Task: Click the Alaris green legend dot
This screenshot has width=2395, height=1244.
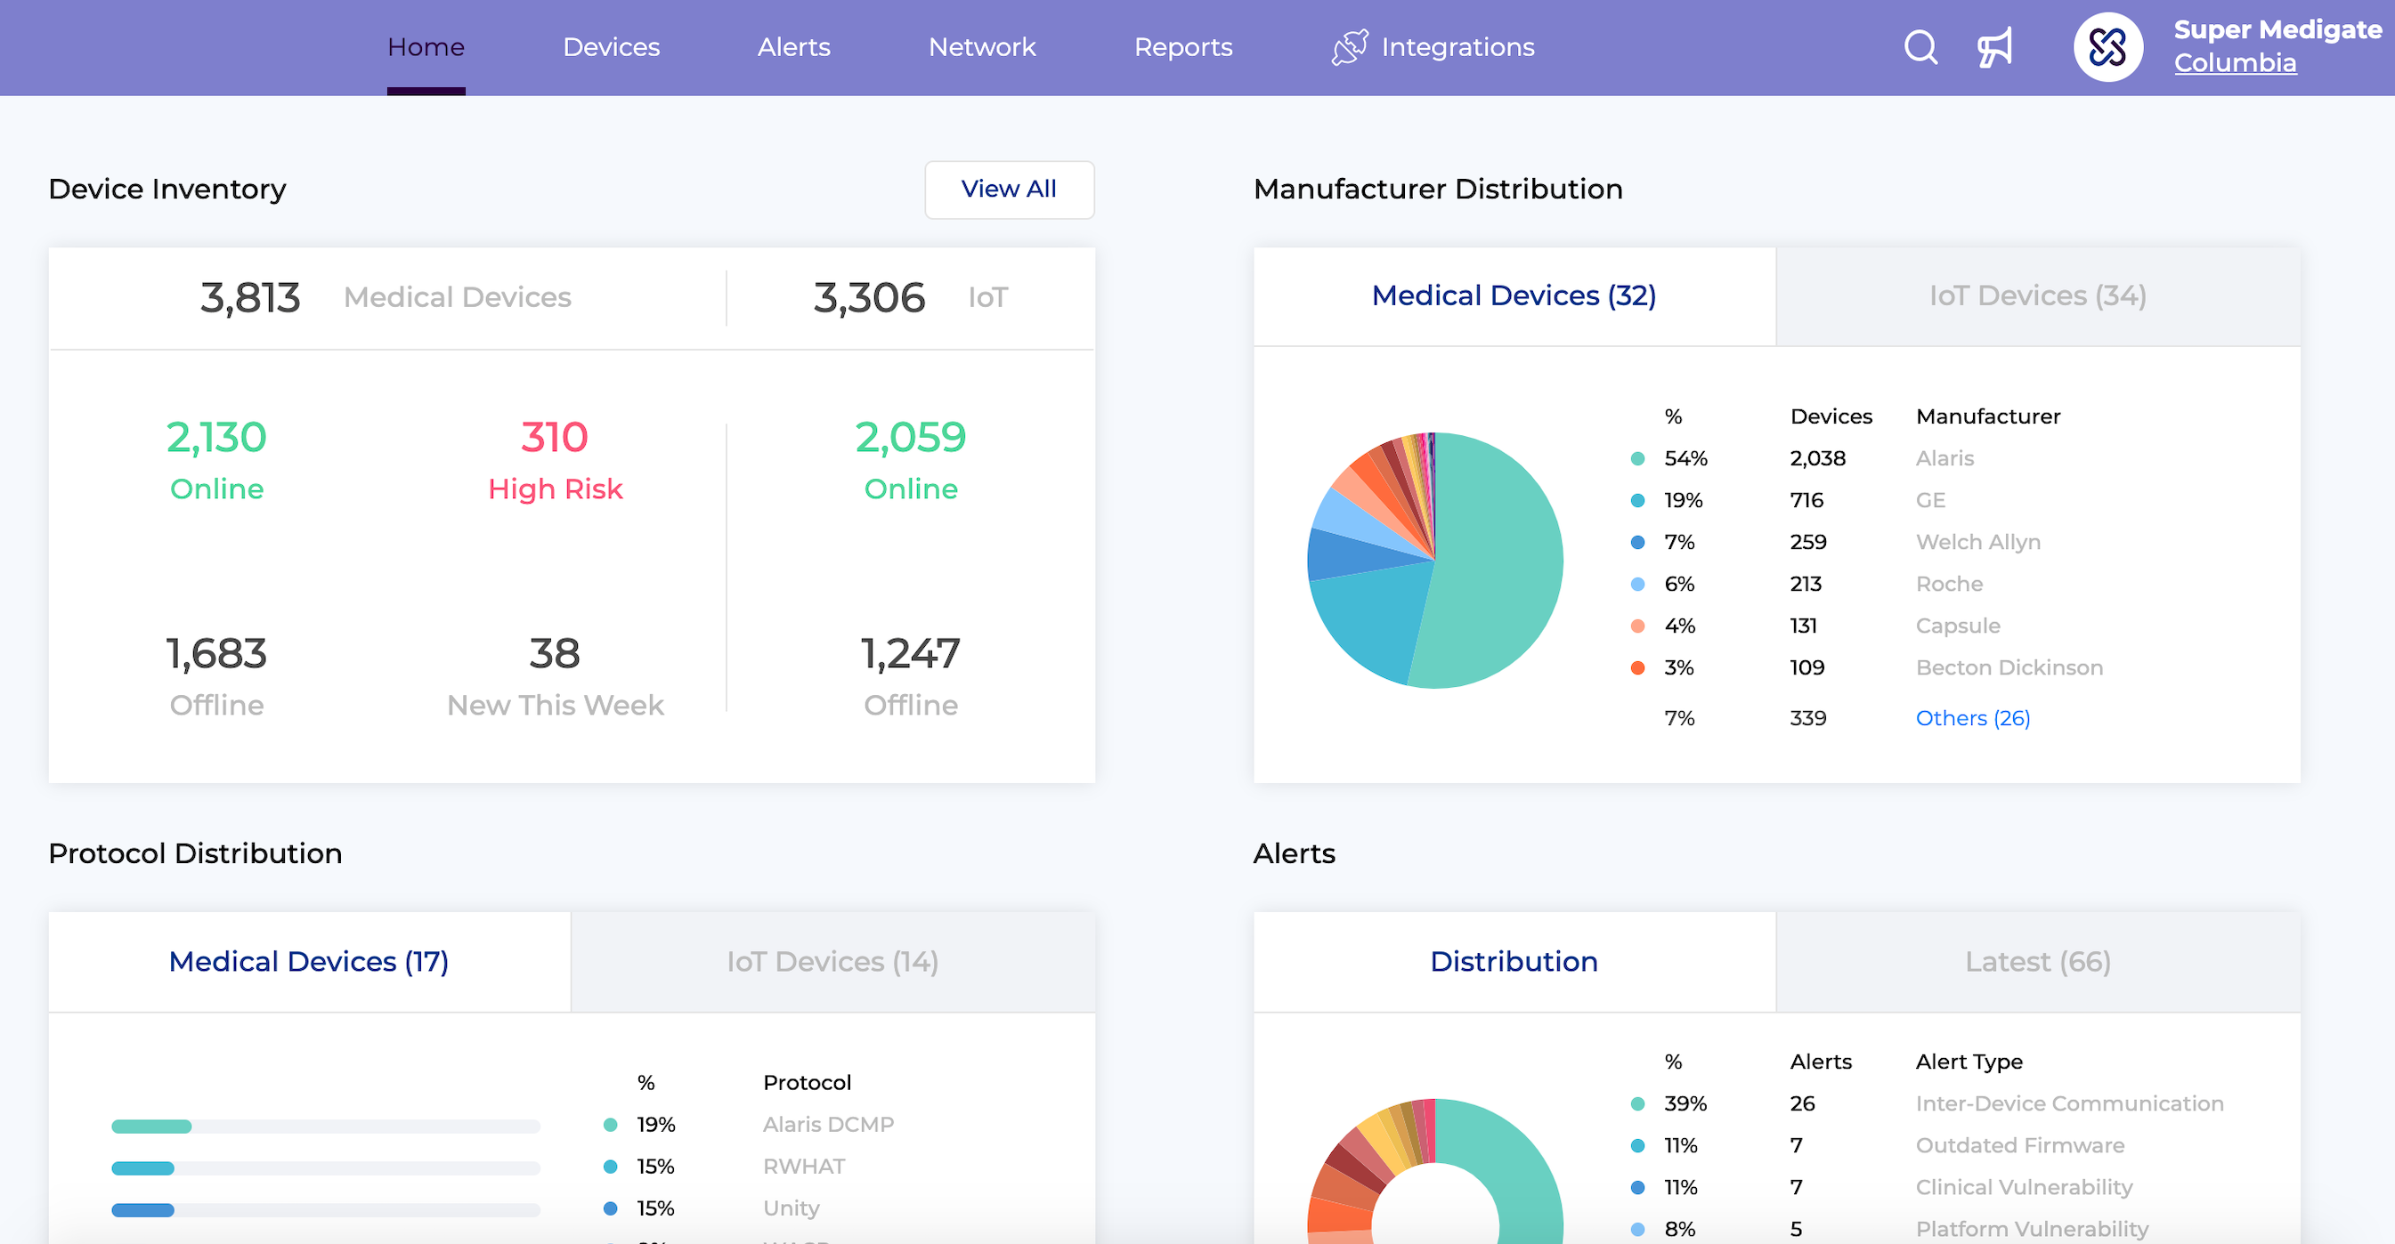Action: (1638, 458)
